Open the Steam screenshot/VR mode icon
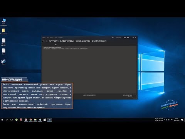 click(124, 37)
